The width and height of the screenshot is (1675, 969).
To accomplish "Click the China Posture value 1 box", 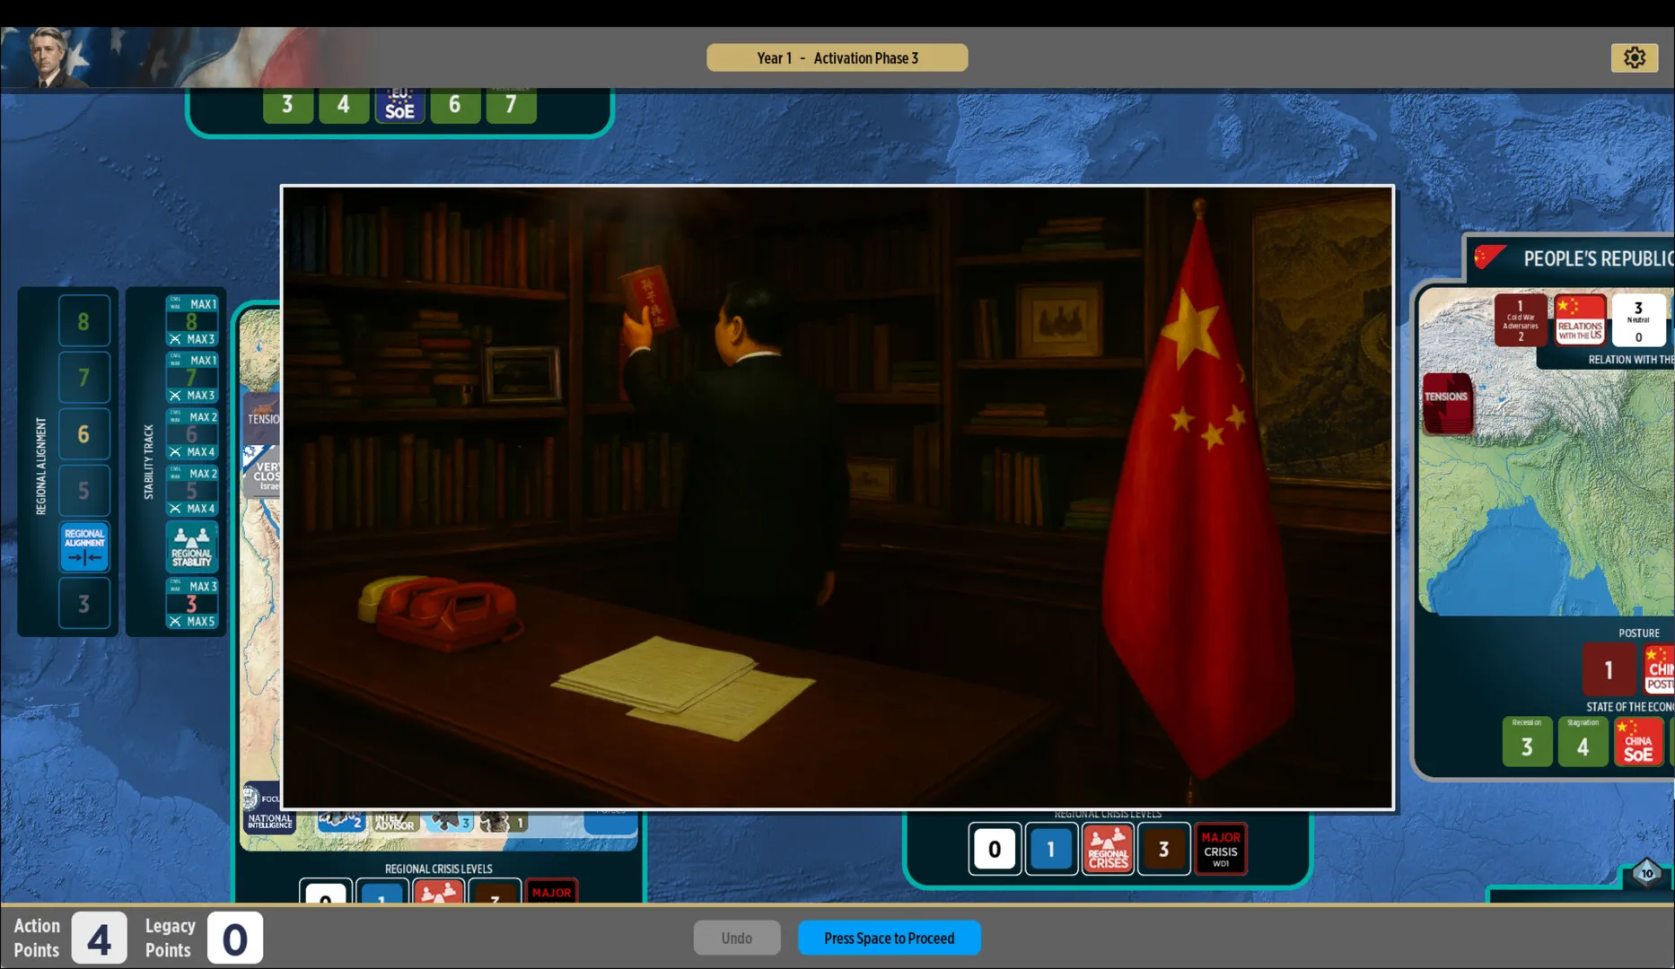I will (x=1609, y=669).
